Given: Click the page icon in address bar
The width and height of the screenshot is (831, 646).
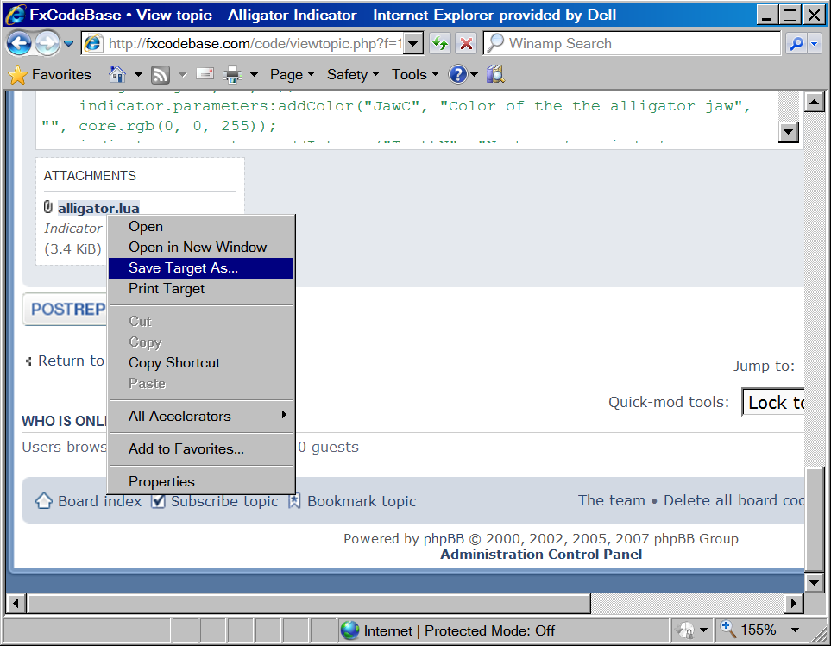Looking at the screenshot, I should point(93,43).
